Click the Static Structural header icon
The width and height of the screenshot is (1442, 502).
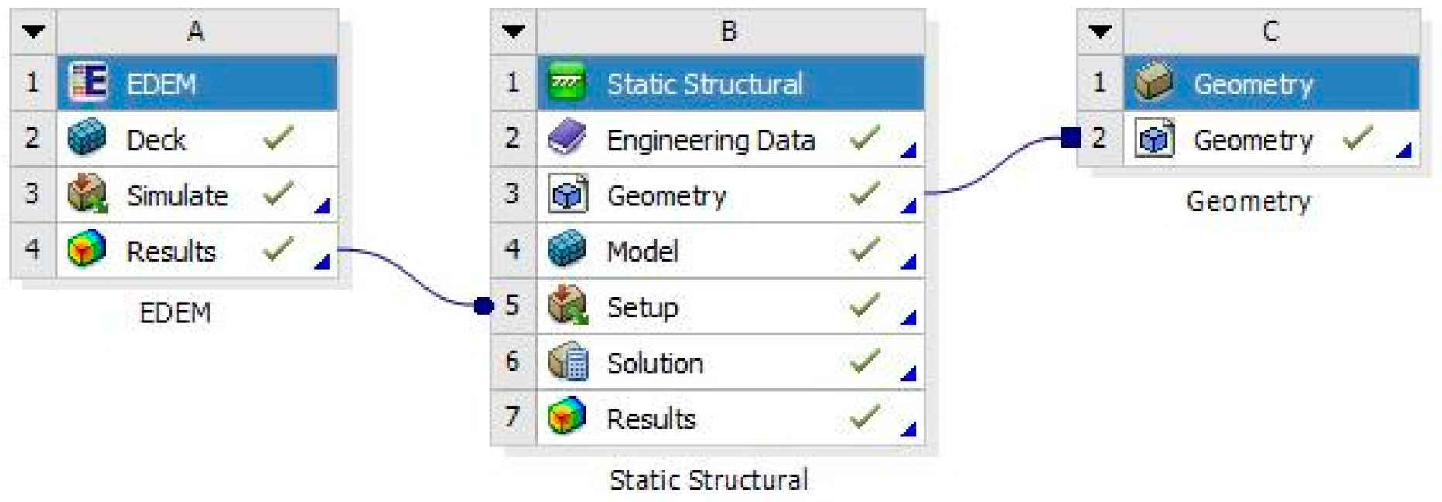(567, 83)
